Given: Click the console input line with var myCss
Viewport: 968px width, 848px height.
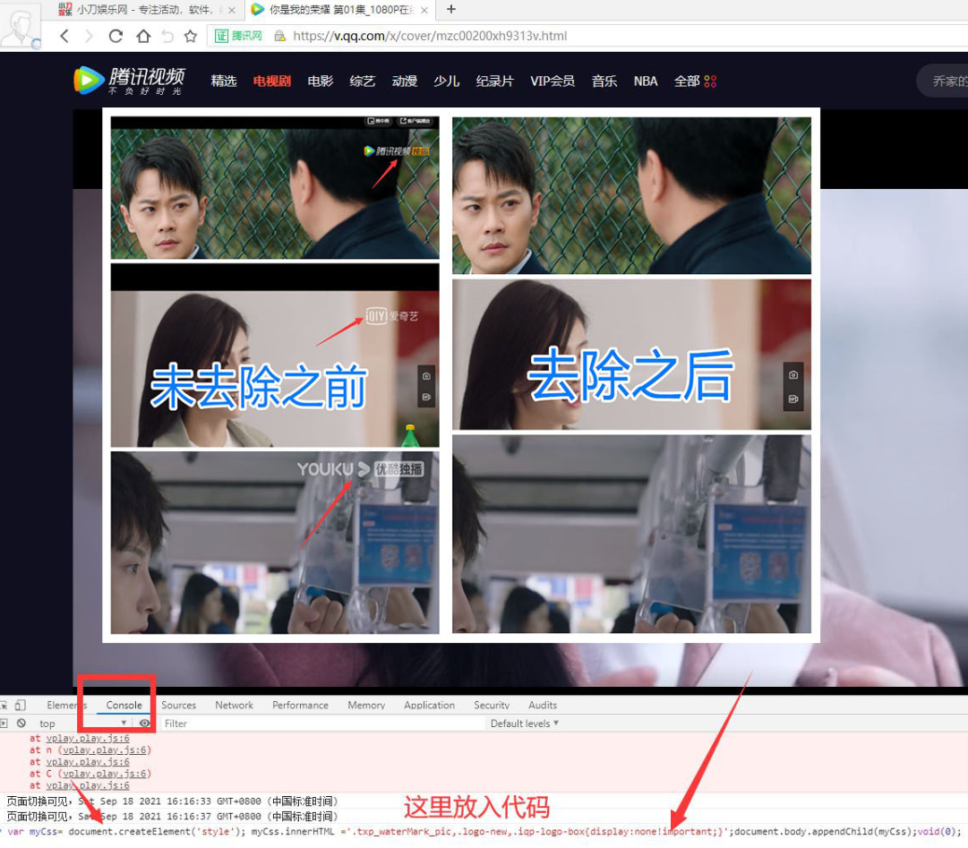Looking at the screenshot, I should (484, 831).
